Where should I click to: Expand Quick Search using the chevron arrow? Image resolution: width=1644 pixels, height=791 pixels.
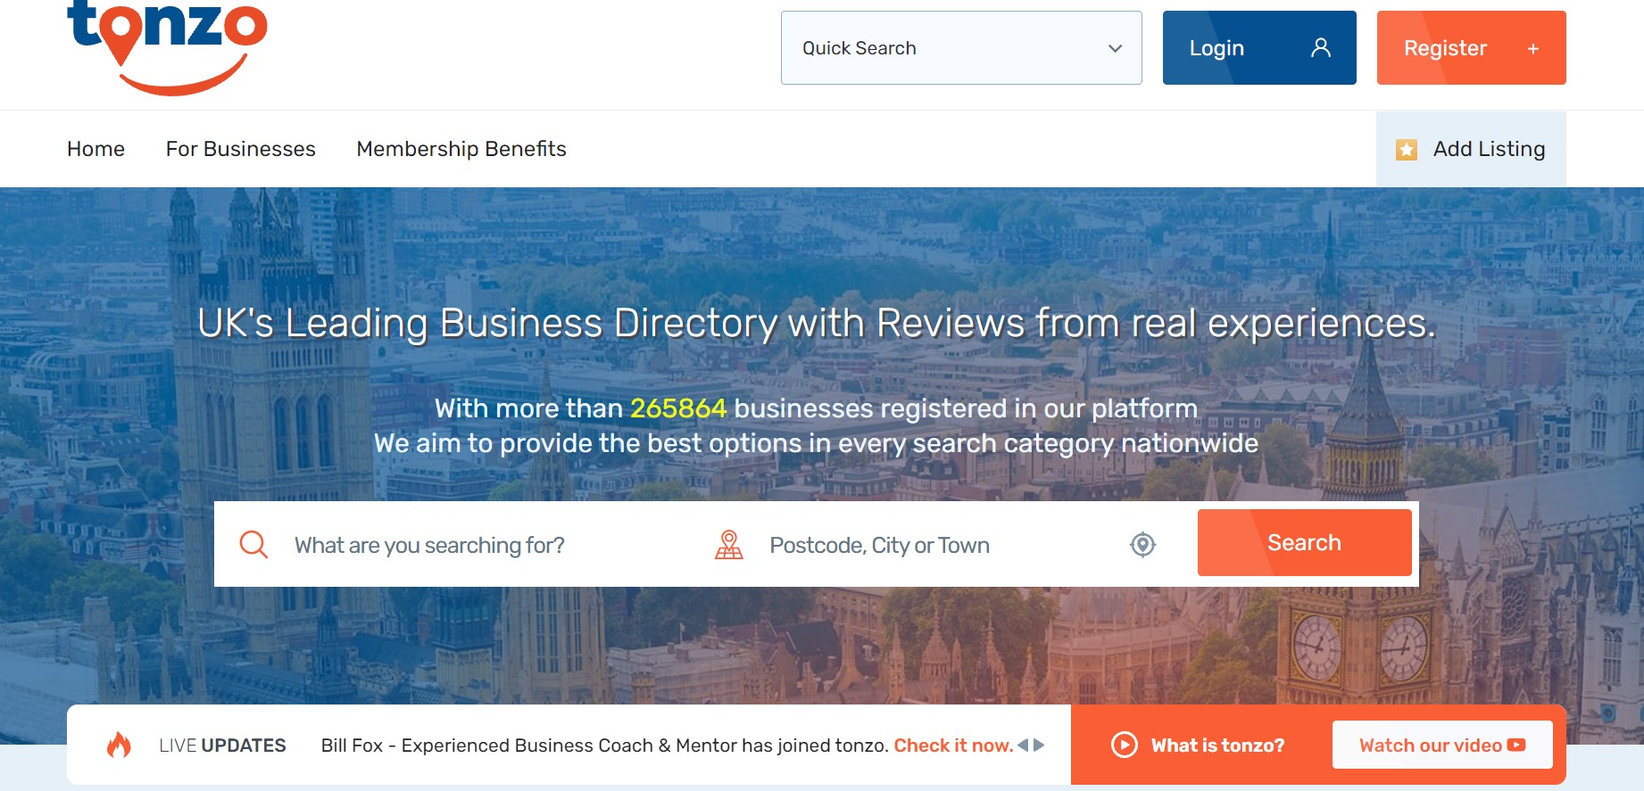point(1115,48)
